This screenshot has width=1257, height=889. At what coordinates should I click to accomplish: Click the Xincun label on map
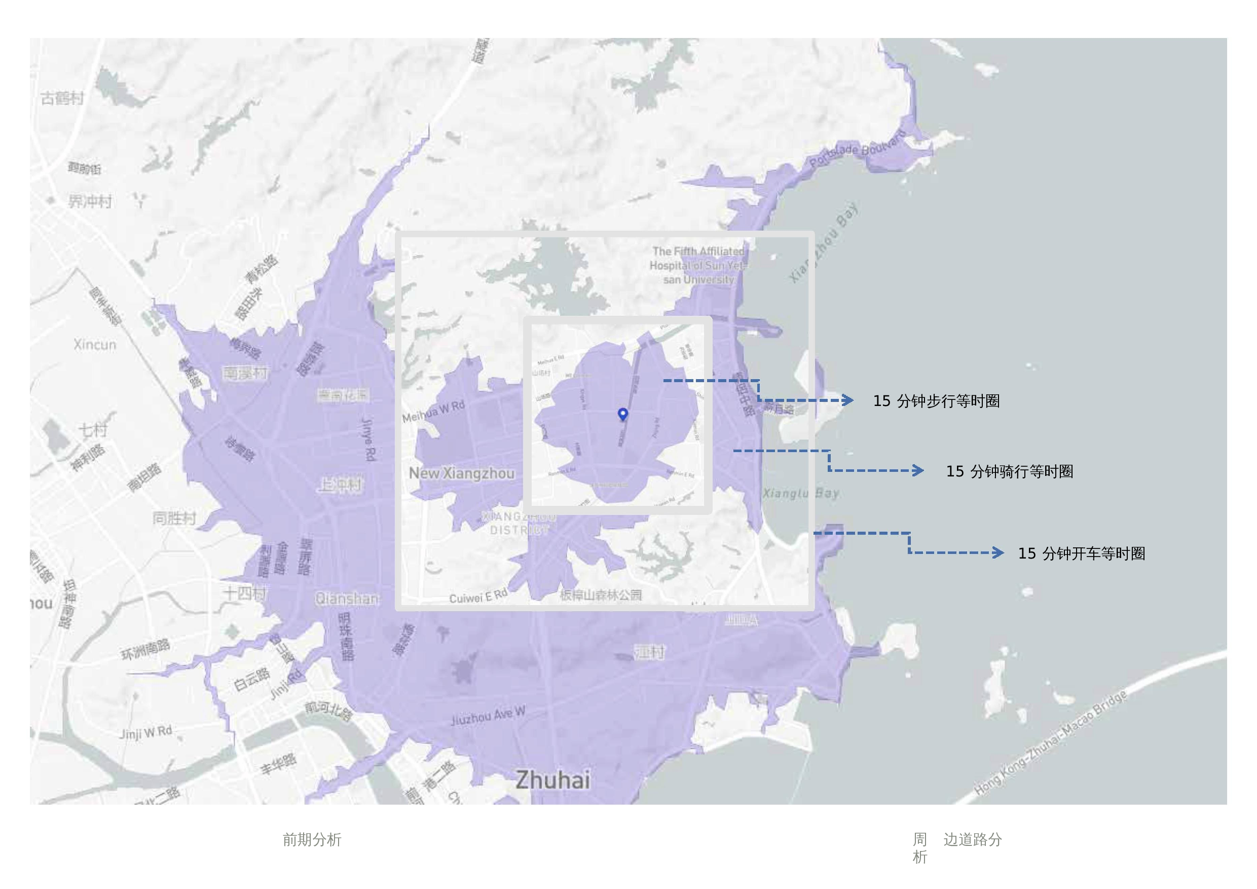click(x=95, y=345)
